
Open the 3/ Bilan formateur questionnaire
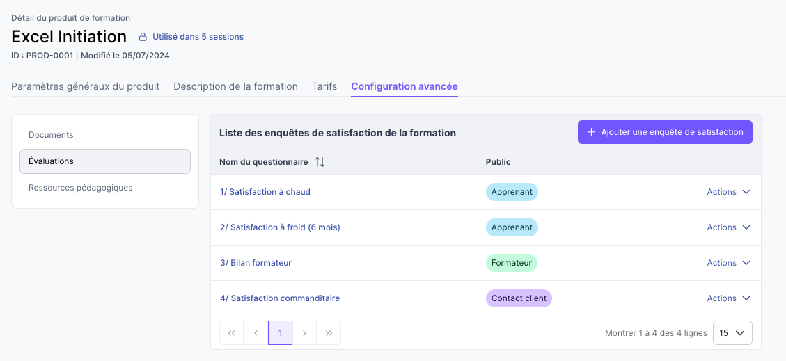click(x=256, y=263)
